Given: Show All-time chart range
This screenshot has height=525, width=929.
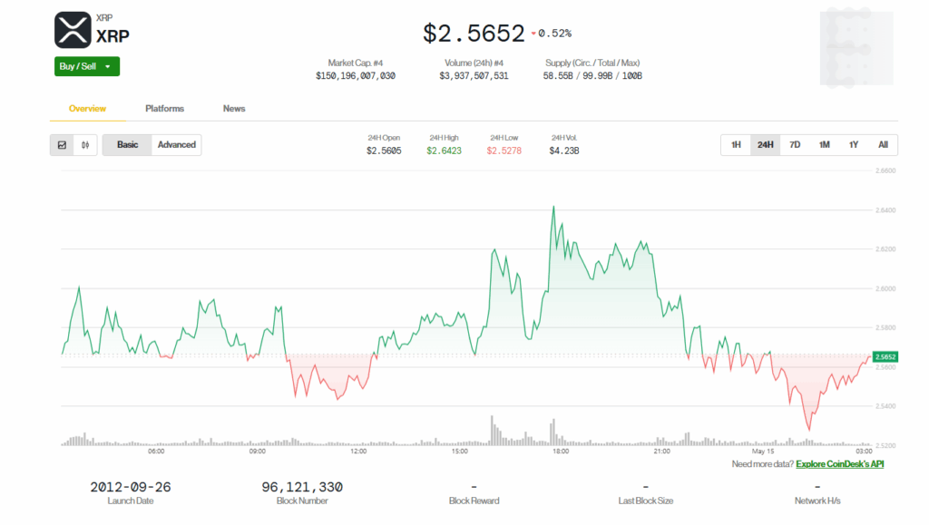Looking at the screenshot, I should point(883,145).
